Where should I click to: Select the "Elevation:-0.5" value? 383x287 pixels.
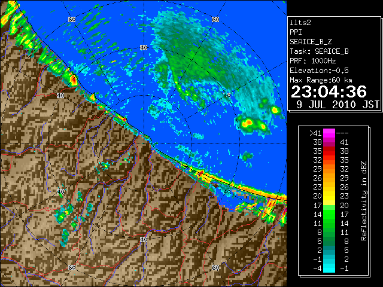(319, 71)
